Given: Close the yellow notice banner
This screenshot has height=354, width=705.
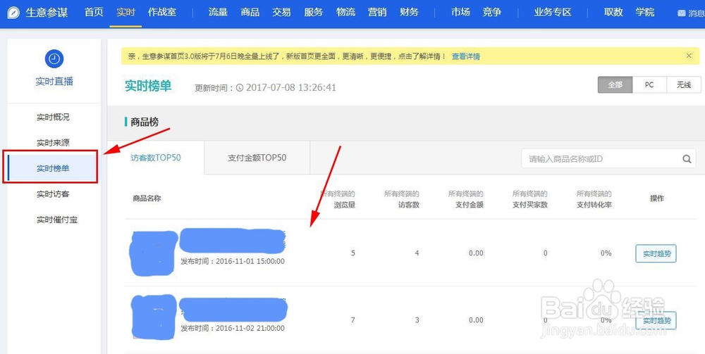Looking at the screenshot, I should click(x=689, y=56).
